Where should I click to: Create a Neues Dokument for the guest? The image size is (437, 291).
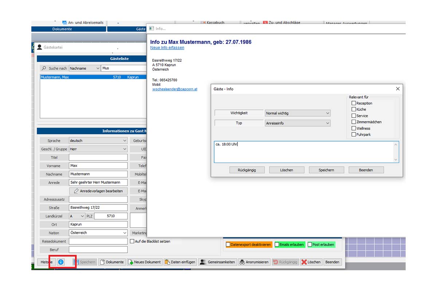144,262
